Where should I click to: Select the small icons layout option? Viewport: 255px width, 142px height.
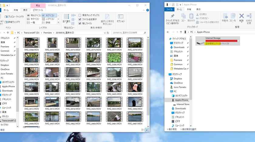(x=48, y=19)
